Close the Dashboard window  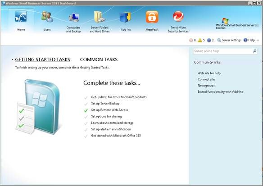pyautogui.click(x=259, y=3)
